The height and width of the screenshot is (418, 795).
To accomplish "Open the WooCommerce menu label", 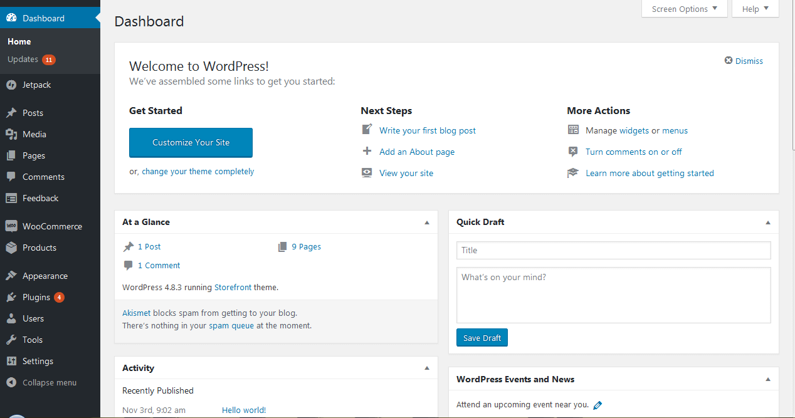I will (x=52, y=226).
